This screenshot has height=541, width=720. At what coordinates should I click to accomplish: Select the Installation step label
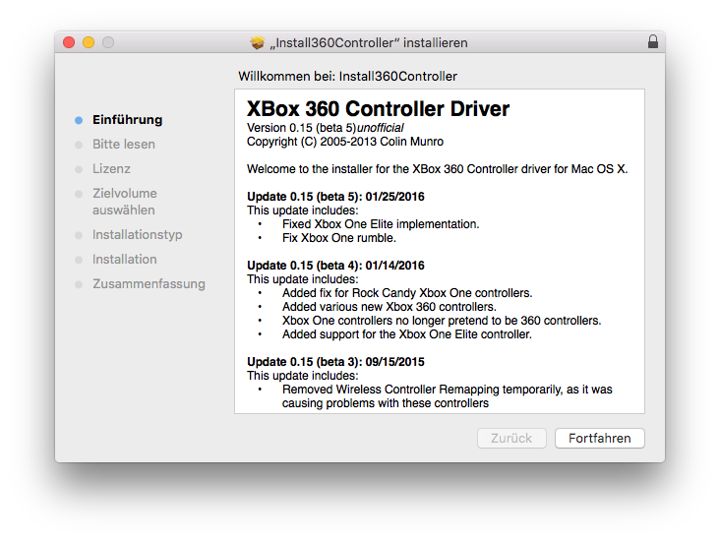[x=124, y=260]
